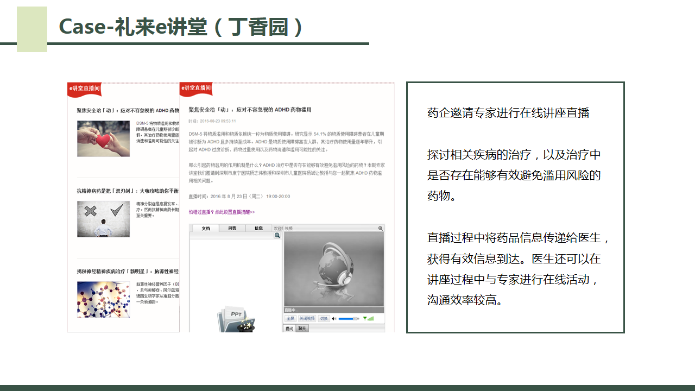Open the live broadcast reminder link
The image size is (695, 391).
[x=222, y=212]
